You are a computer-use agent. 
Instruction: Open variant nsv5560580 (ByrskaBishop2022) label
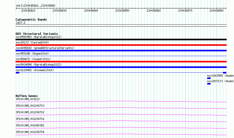pyautogui.click(x=39, y=37)
